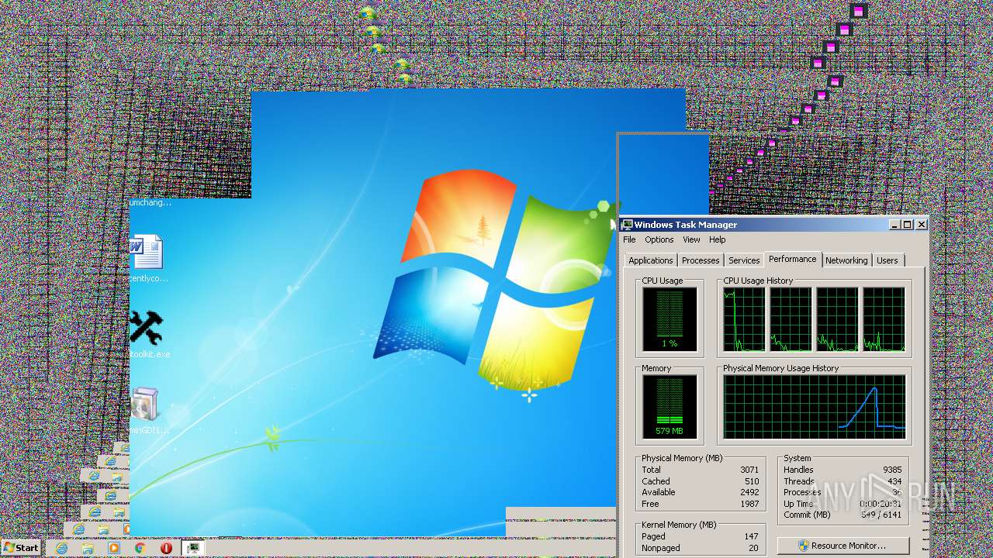
Task: Open Opera browser from the taskbar
Action: [166, 548]
